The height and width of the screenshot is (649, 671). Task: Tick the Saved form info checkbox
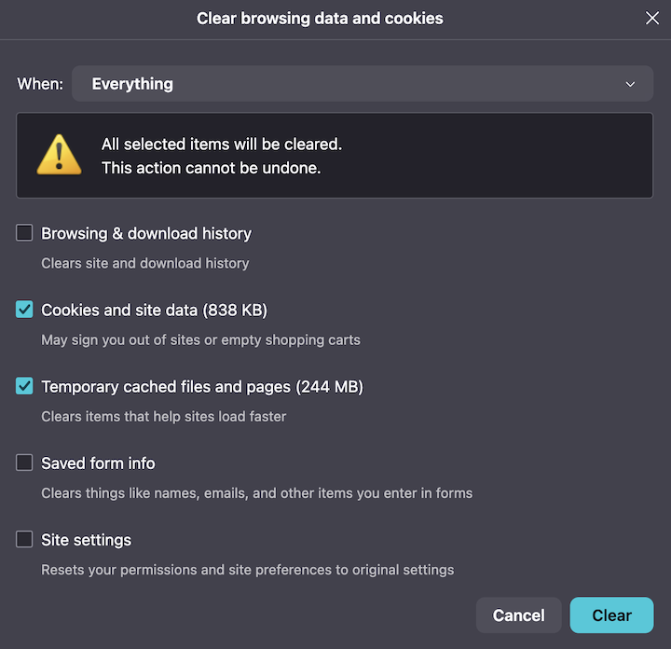(x=24, y=463)
